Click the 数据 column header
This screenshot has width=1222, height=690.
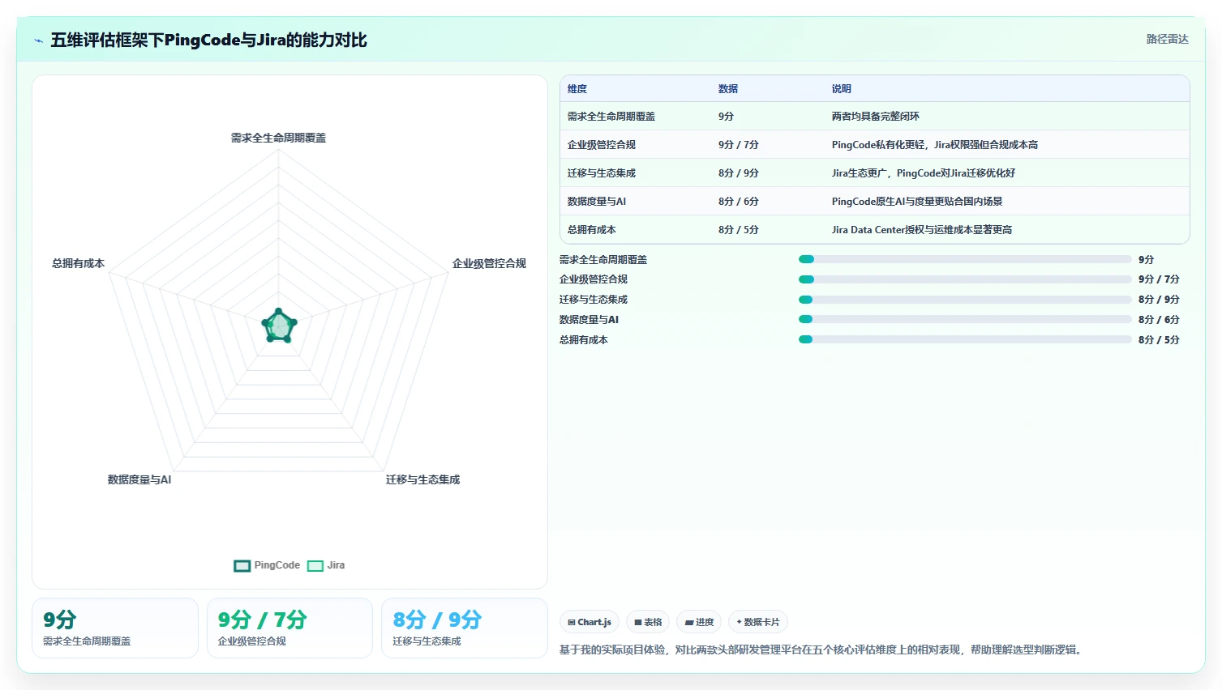pyautogui.click(x=728, y=89)
